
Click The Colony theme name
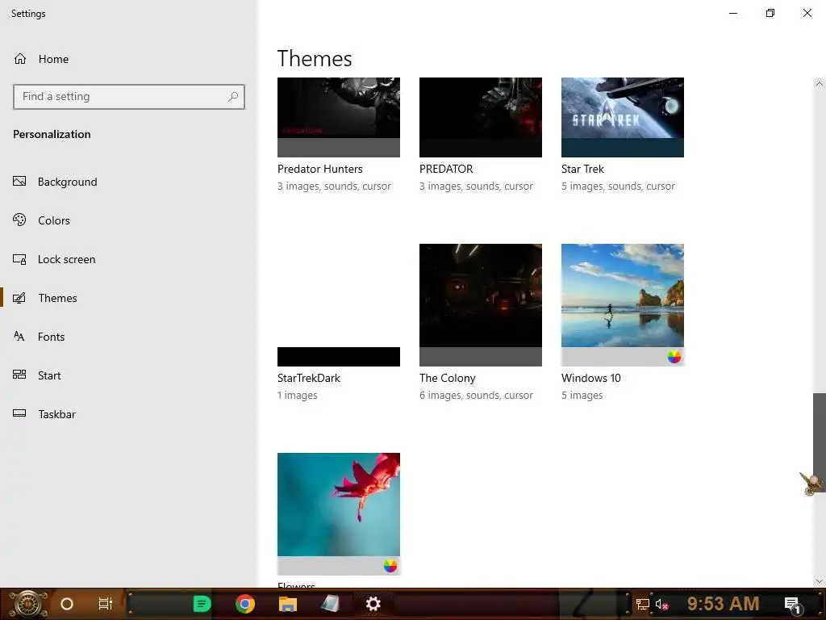click(447, 378)
